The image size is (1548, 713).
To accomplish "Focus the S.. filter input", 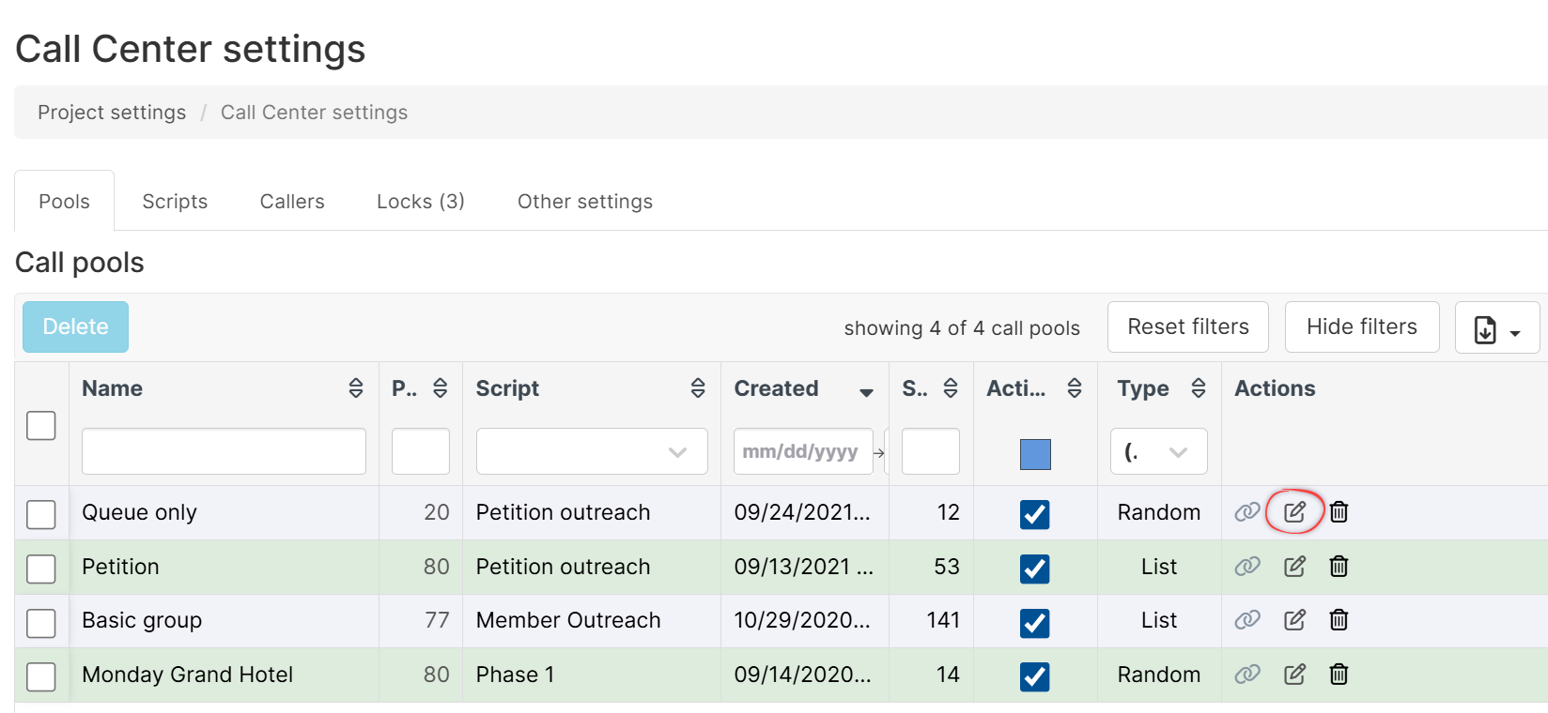I will pyautogui.click(x=931, y=451).
